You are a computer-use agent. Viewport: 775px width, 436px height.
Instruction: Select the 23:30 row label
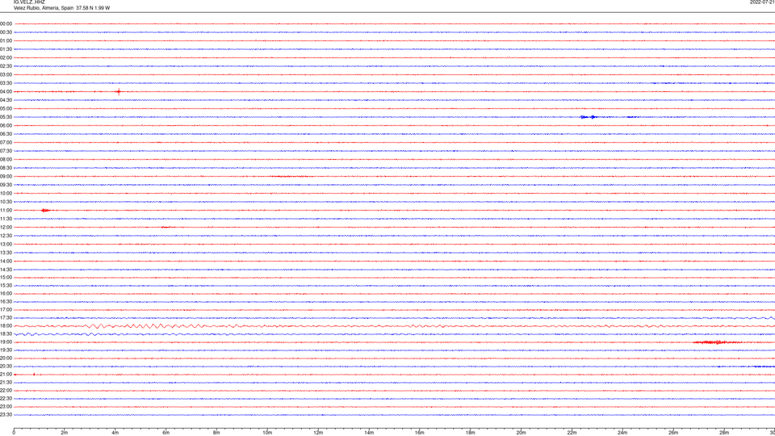(6, 415)
